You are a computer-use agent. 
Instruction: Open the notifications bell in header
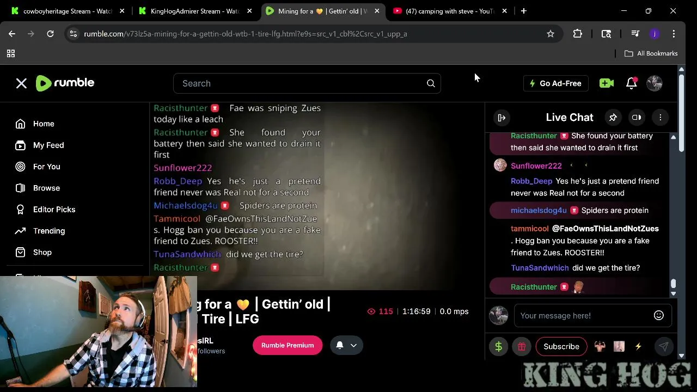point(632,83)
